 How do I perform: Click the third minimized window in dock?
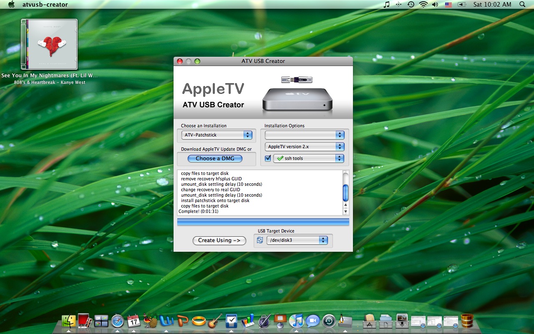(451, 321)
